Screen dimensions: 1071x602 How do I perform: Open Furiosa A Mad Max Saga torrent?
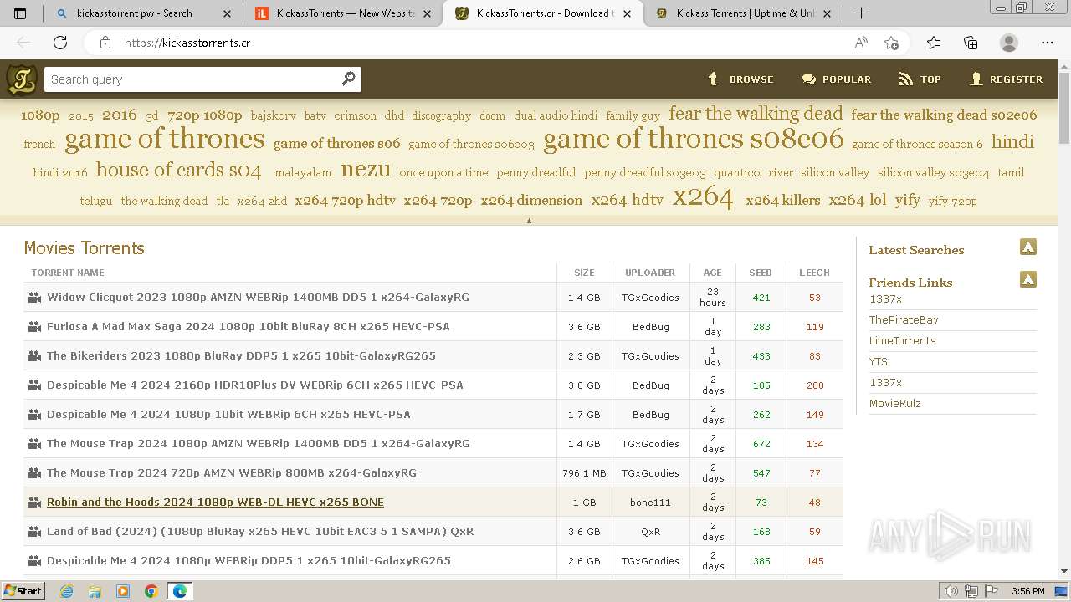[249, 326]
